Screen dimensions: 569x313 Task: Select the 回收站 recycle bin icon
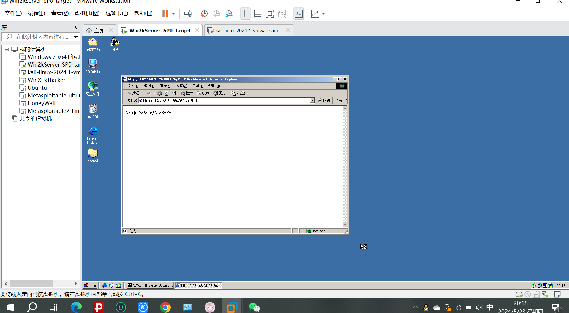[93, 111]
